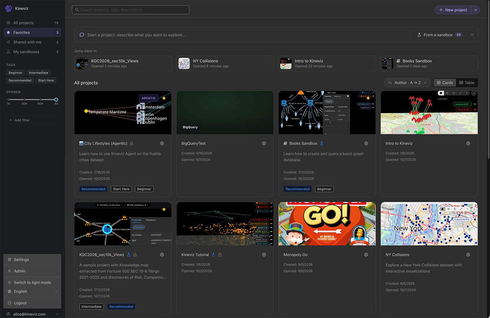Open settings gear on Books Sandbox card
The image size is (490, 318).
pos(366,143)
